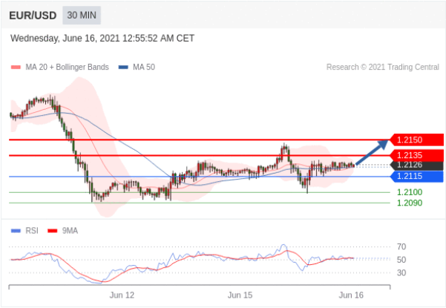
Task: Click the 1.2115 pivot price tag
Action: click(x=416, y=177)
